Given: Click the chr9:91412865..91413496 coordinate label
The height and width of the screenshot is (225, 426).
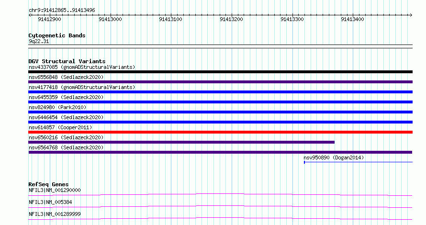Looking at the screenshot, I should point(62,11).
